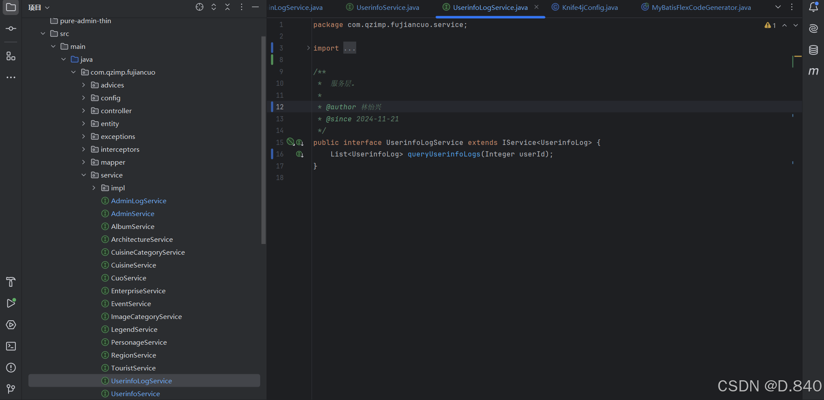The image size is (824, 400).
Task: Open the notifications bell
Action: click(814, 7)
